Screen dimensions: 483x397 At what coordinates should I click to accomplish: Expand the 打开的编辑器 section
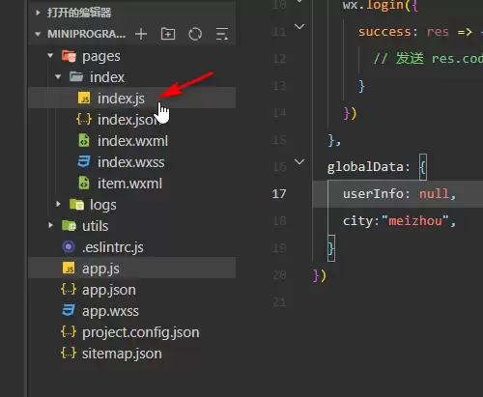tap(38, 13)
